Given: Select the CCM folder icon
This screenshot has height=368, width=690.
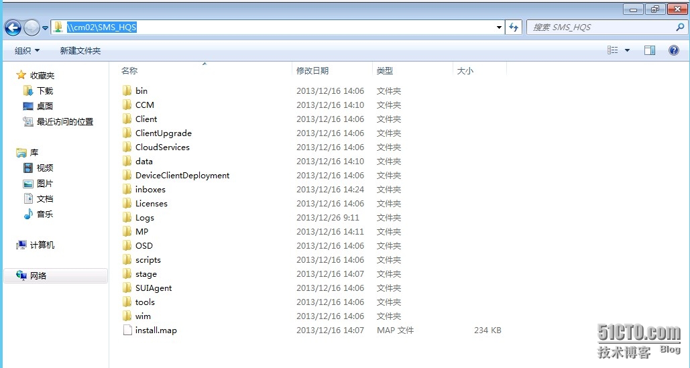Looking at the screenshot, I should (x=127, y=105).
